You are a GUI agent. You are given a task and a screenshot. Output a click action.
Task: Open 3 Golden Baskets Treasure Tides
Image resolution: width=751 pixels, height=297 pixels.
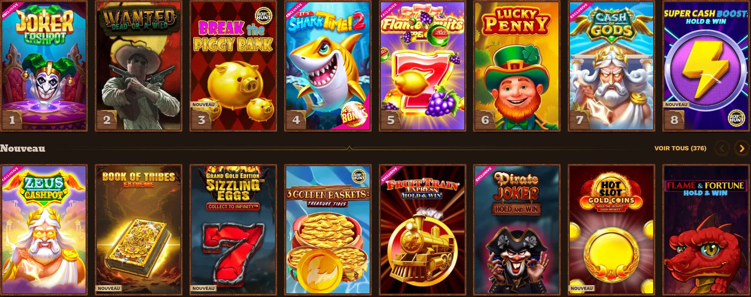[328, 230]
